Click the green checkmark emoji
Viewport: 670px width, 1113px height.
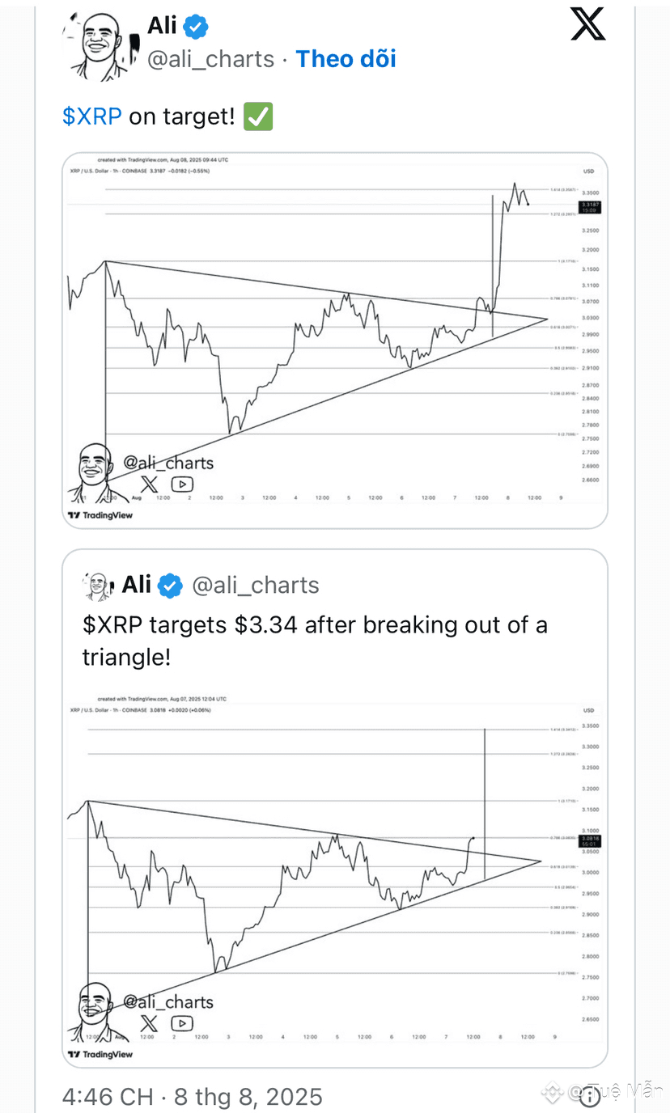(x=259, y=116)
